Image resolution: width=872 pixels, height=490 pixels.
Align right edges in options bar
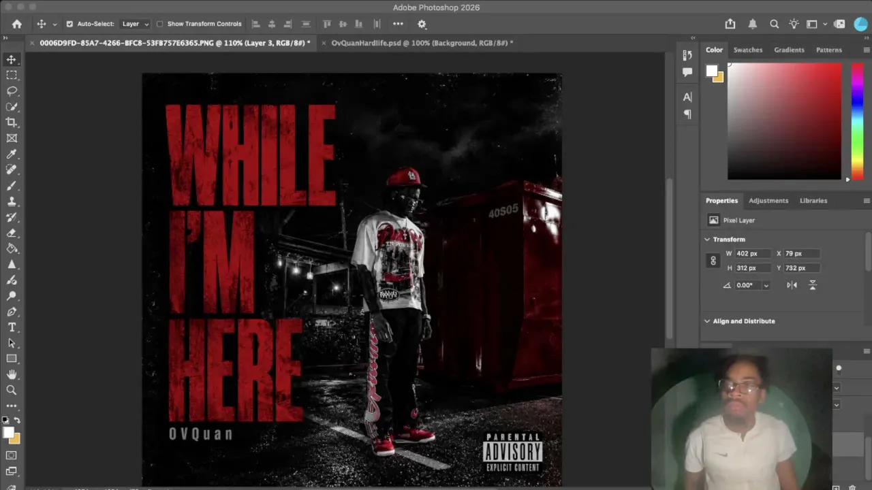287,24
